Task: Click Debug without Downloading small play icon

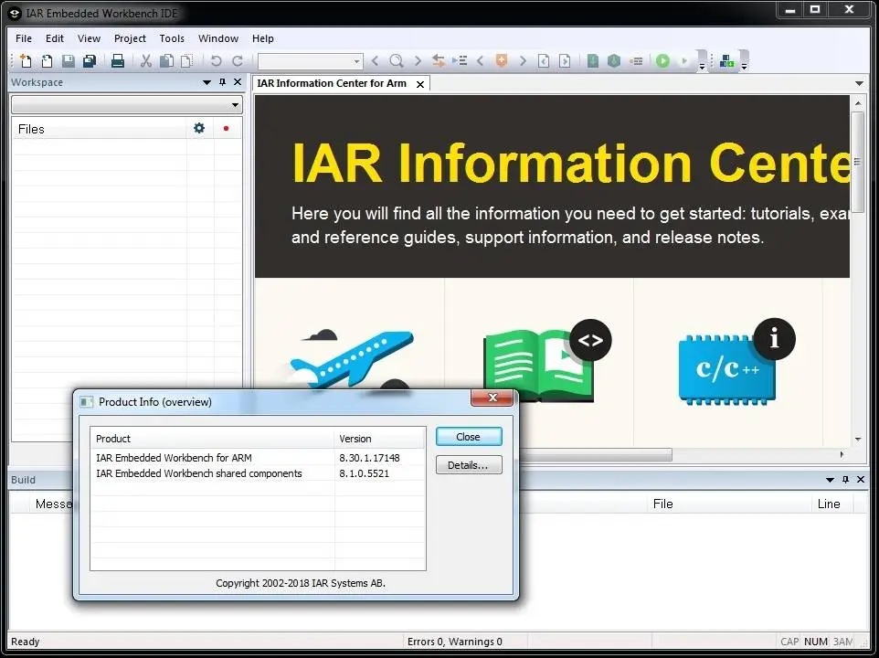Action: click(x=683, y=60)
